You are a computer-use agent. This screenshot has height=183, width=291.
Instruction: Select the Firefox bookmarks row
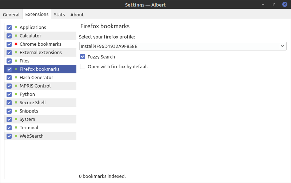click(x=40, y=69)
